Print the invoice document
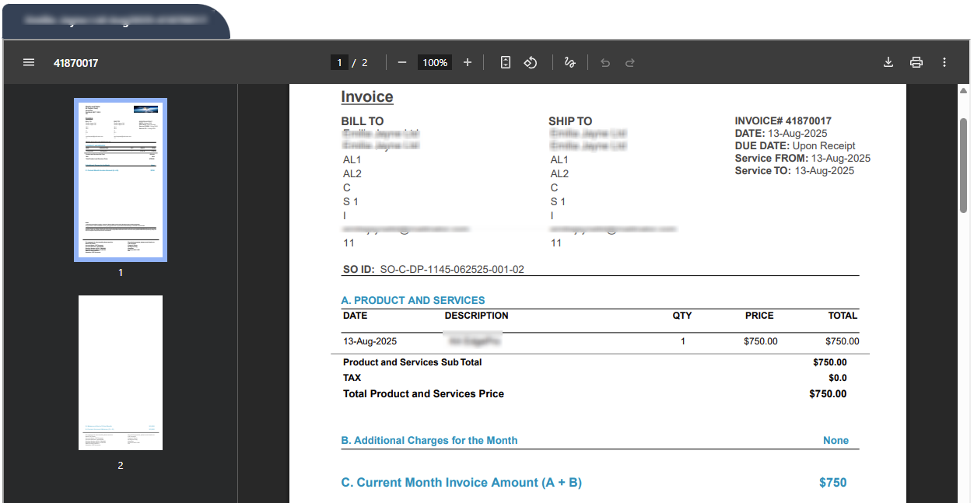 [916, 62]
